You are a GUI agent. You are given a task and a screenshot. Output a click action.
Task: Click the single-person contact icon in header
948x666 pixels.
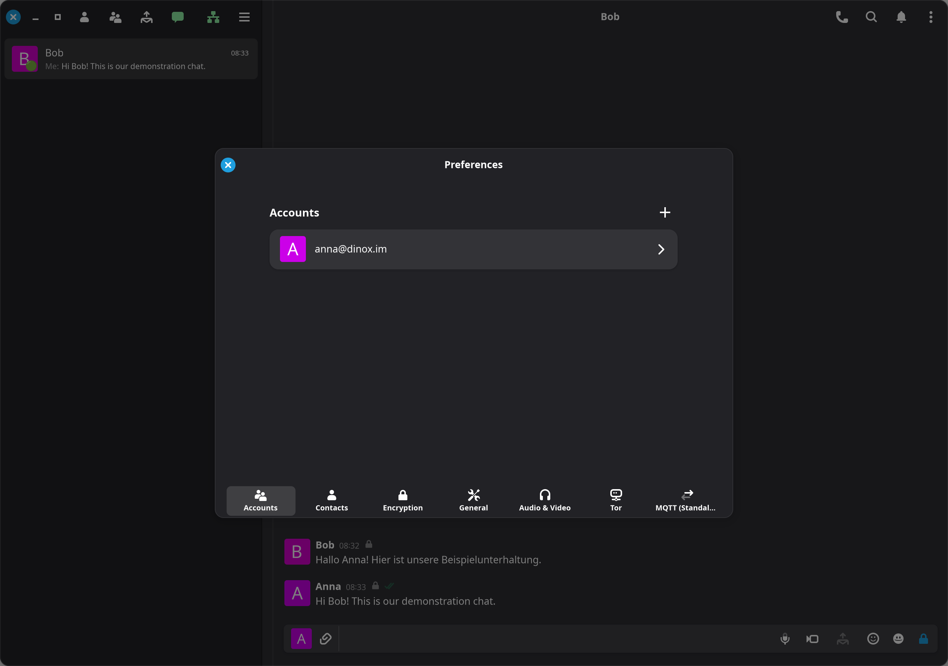(84, 17)
